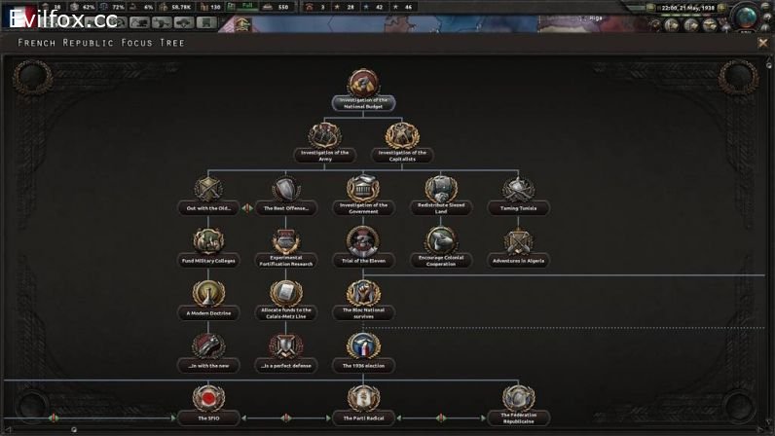Select the Trial of the Eleven focus
The height and width of the screenshot is (436, 775).
363,243
